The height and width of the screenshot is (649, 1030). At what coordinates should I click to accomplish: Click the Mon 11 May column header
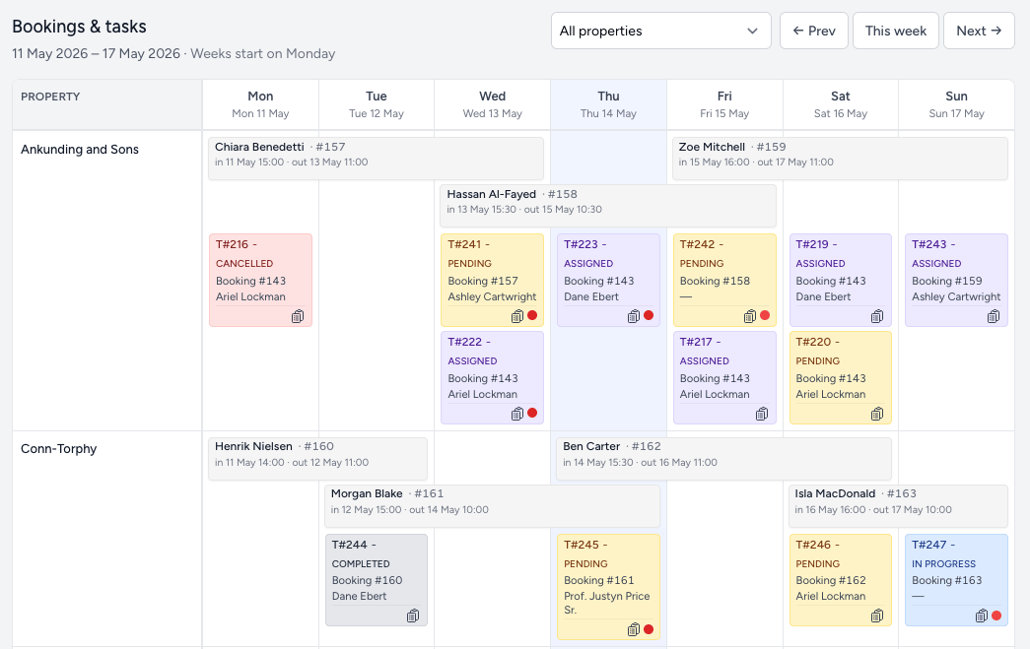click(260, 104)
